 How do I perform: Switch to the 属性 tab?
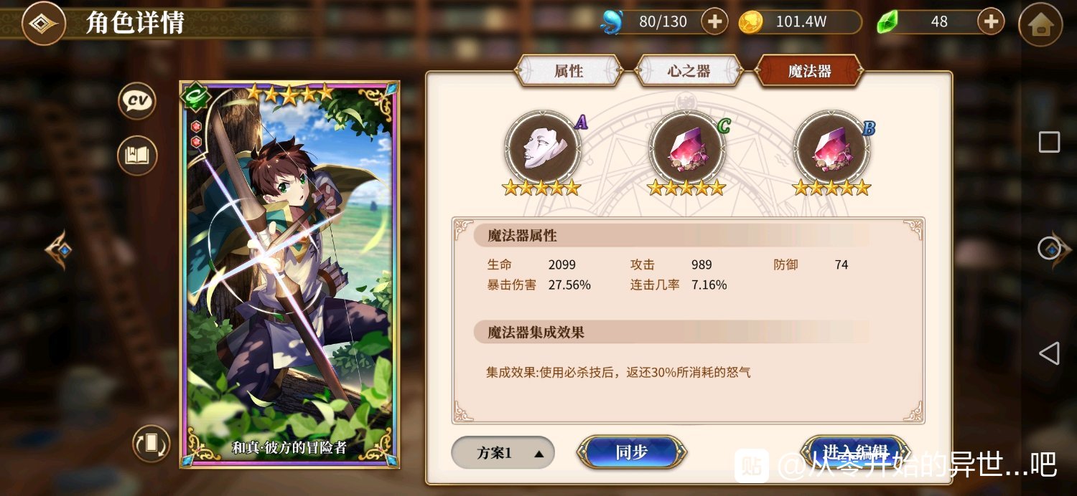tap(569, 71)
